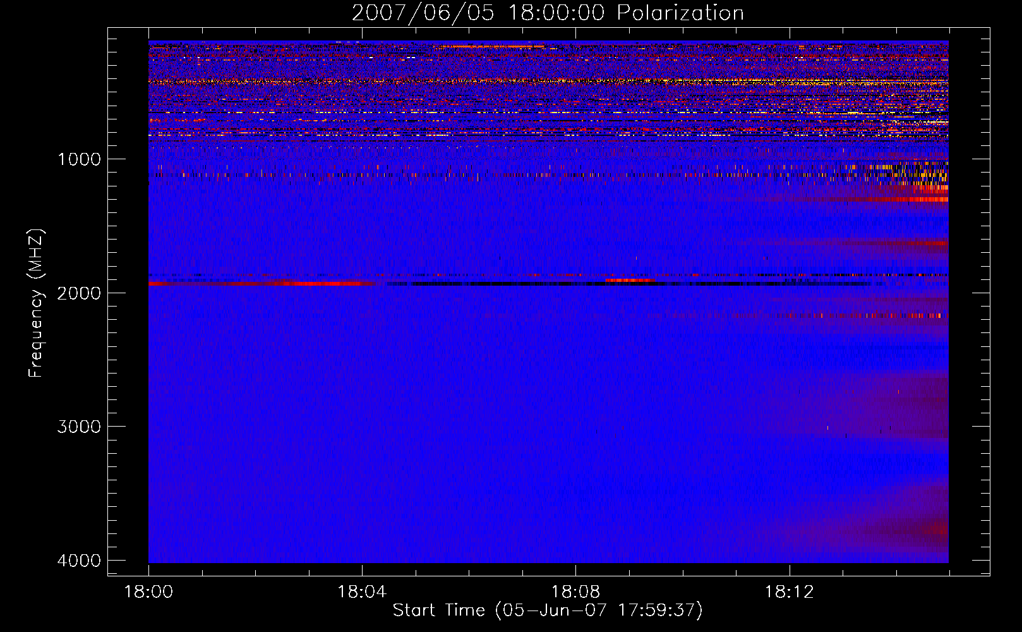Click the 18:00 time tick label

point(148,592)
